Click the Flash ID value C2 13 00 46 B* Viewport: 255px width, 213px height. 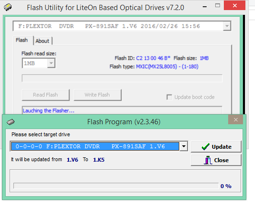click(x=153, y=58)
